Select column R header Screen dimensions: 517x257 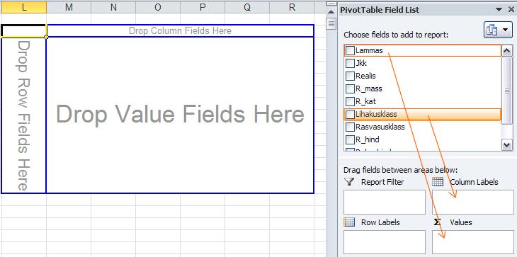(x=292, y=7)
